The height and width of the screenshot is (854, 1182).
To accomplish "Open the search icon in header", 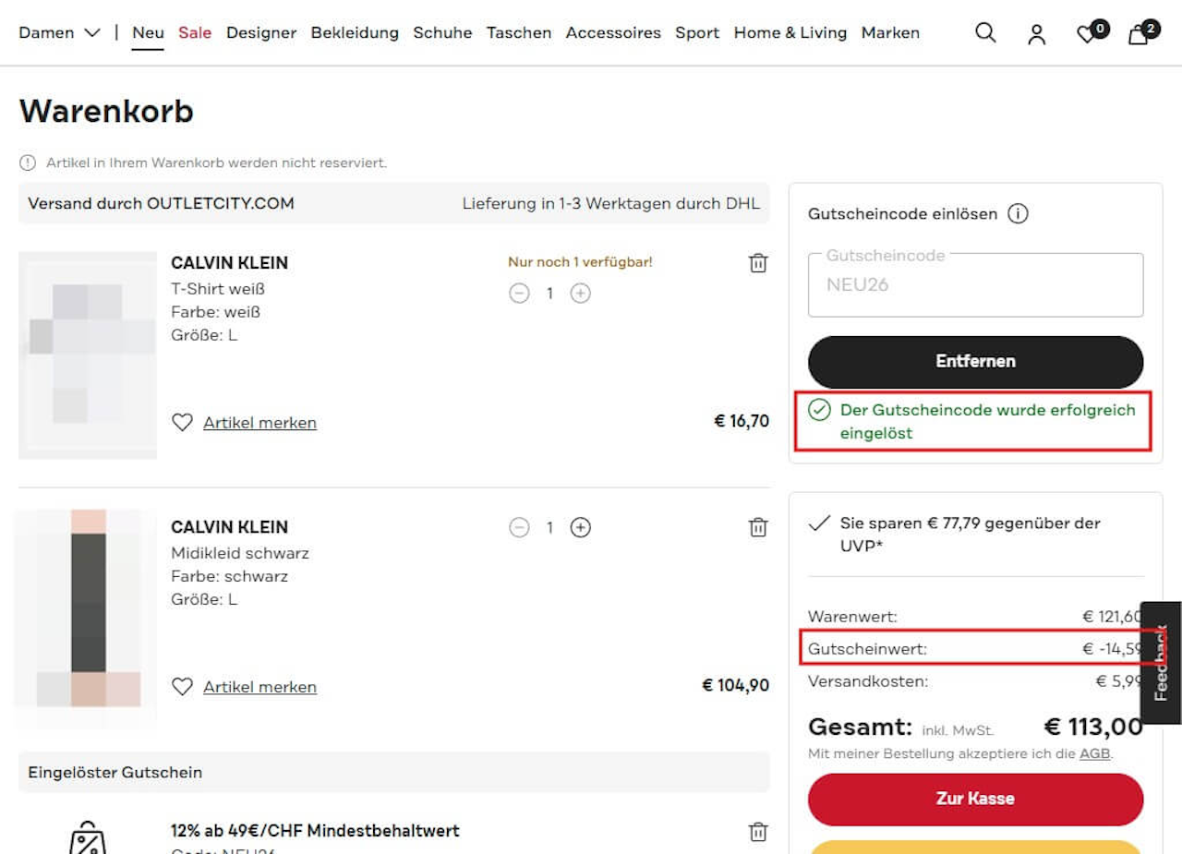I will coord(985,33).
